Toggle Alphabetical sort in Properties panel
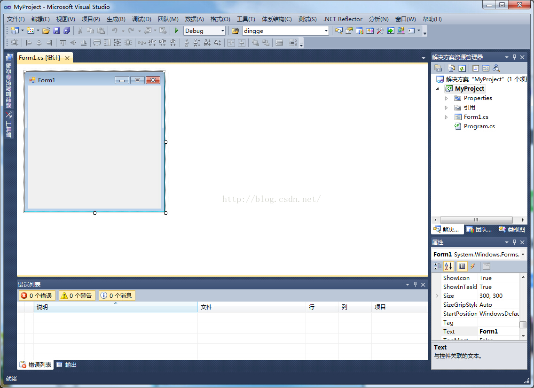 (x=448, y=266)
